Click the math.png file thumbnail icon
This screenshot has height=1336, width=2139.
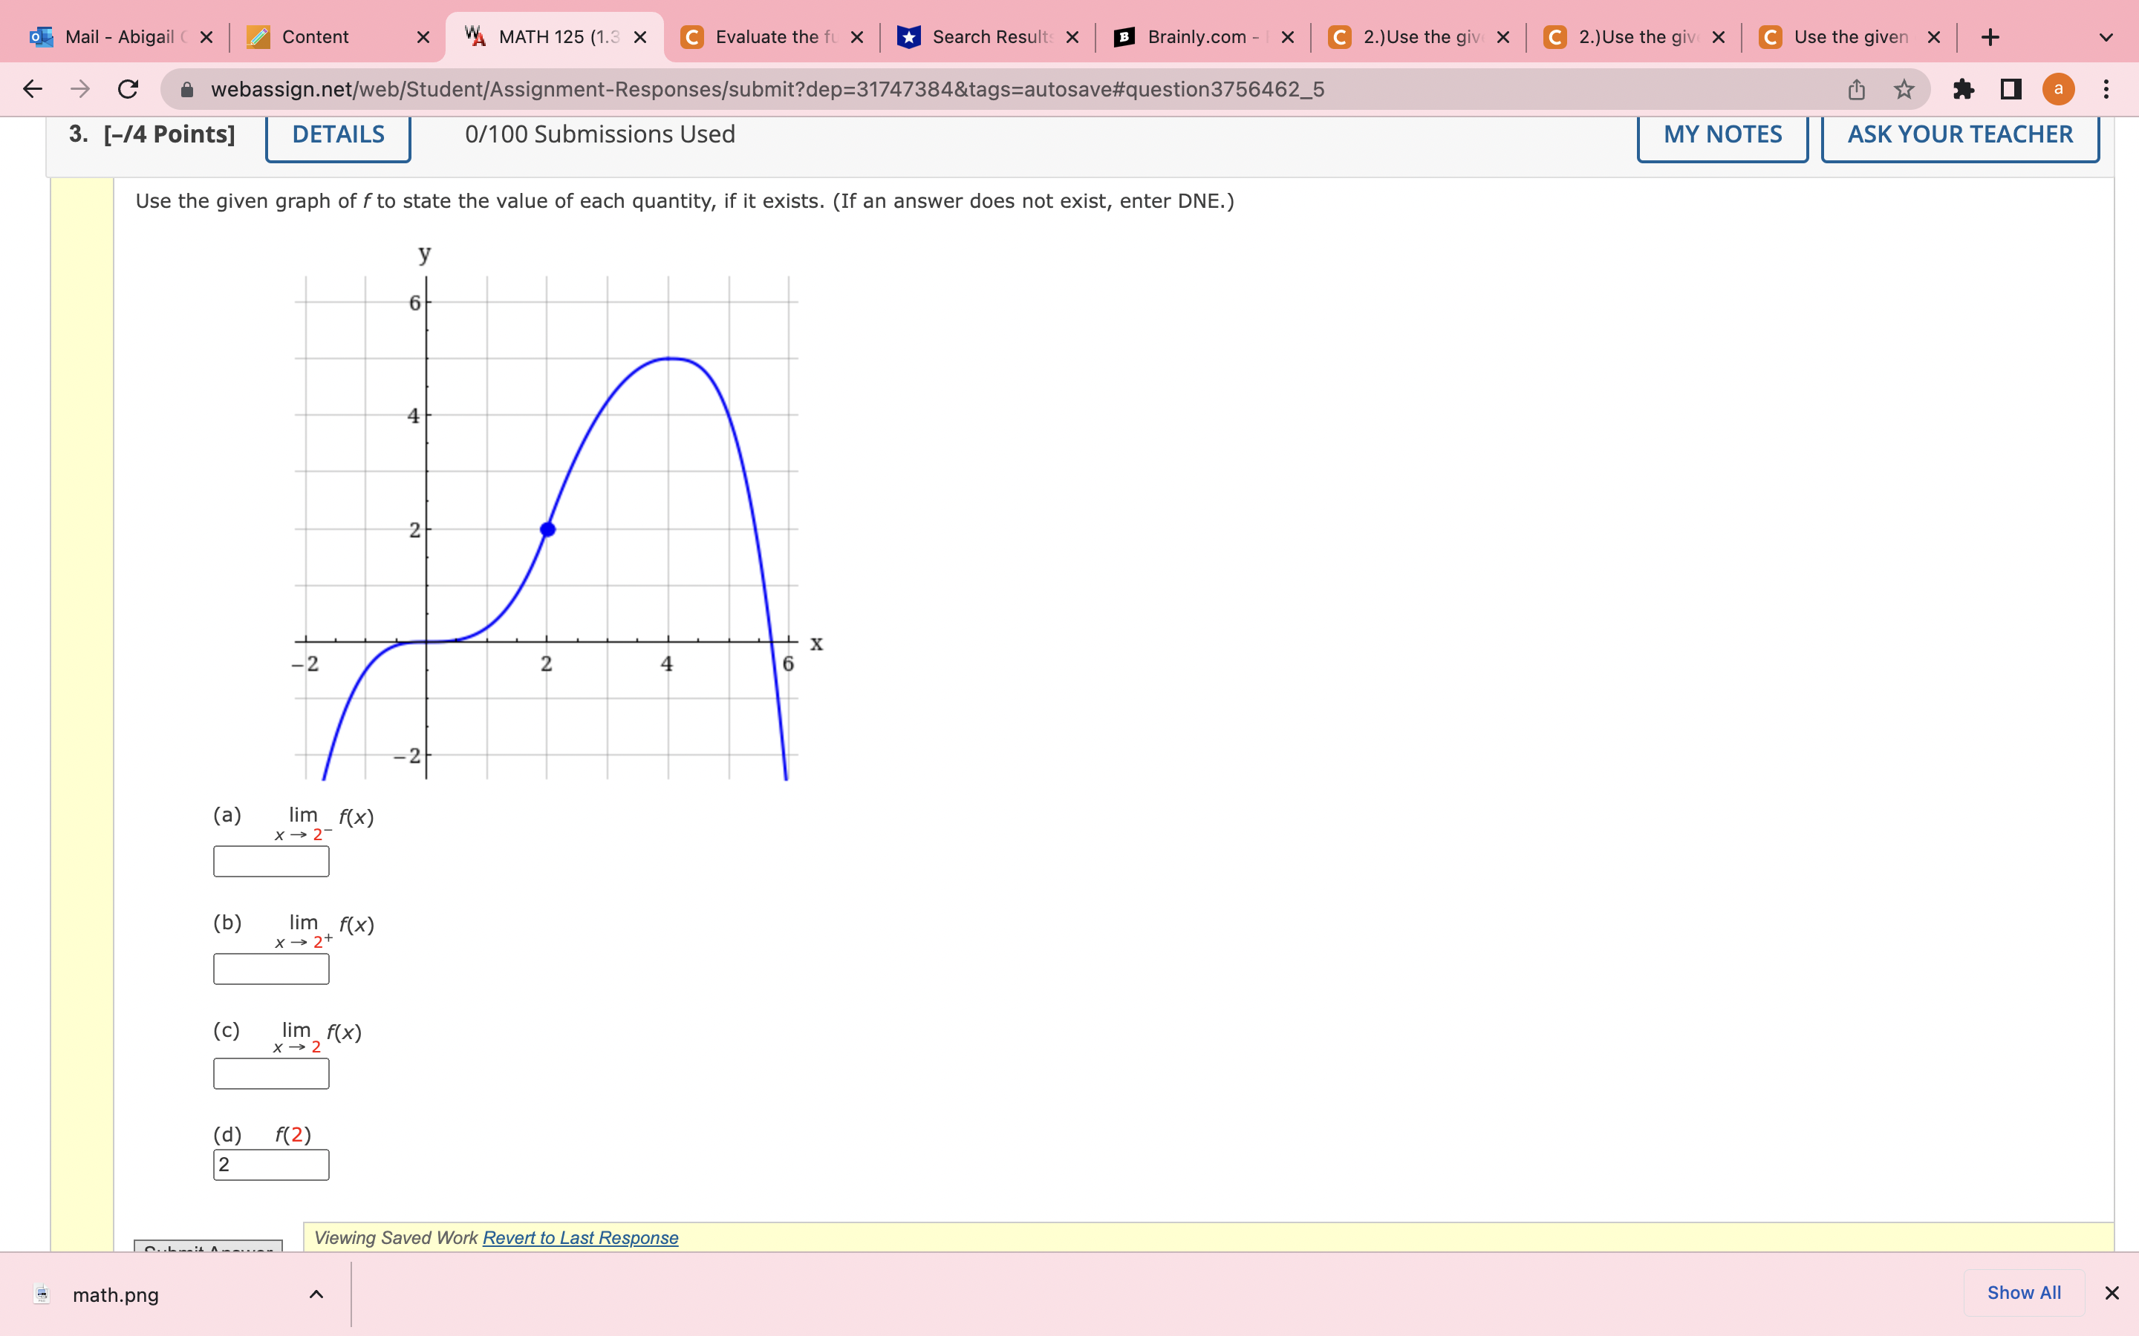43,1294
